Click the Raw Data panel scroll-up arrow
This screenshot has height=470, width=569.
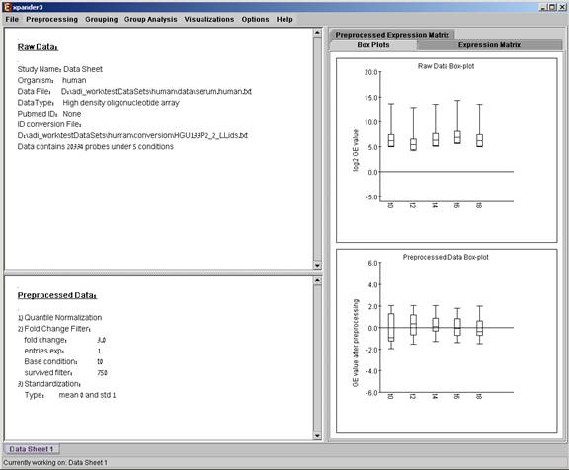(317, 33)
